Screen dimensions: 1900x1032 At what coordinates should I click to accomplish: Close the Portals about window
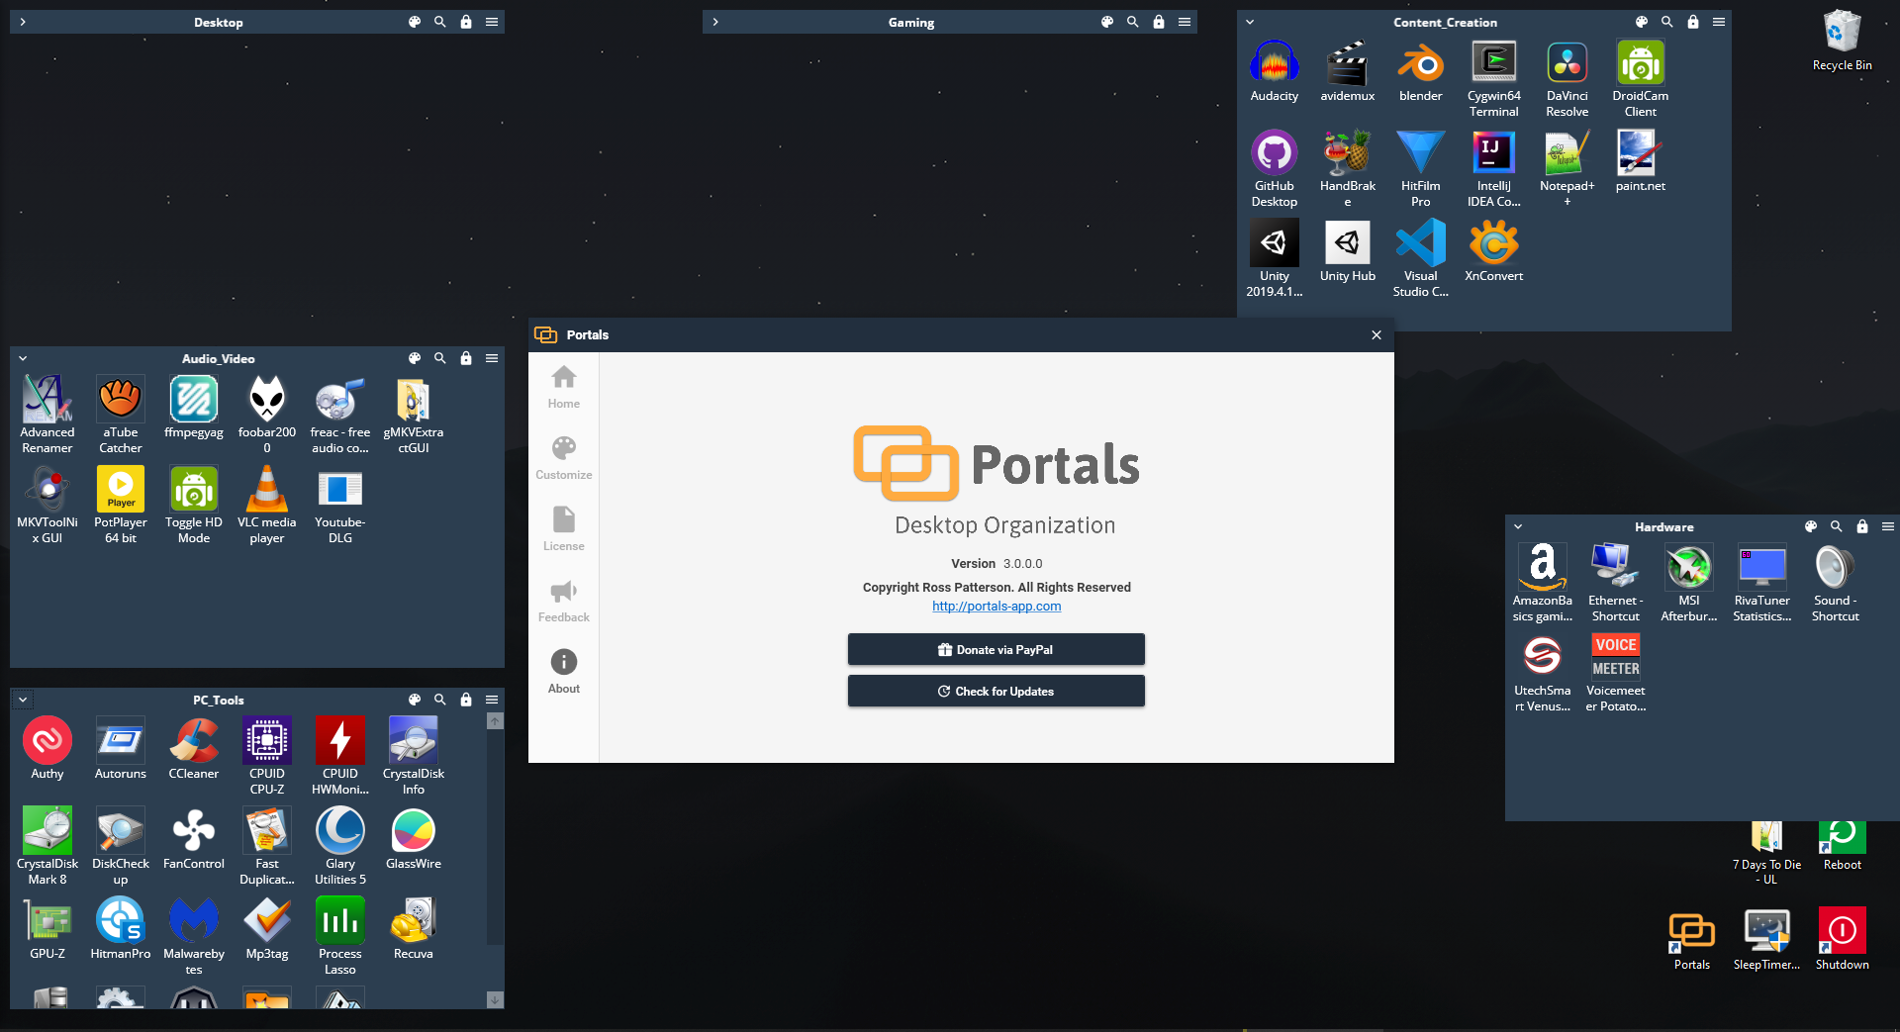pos(1377,334)
